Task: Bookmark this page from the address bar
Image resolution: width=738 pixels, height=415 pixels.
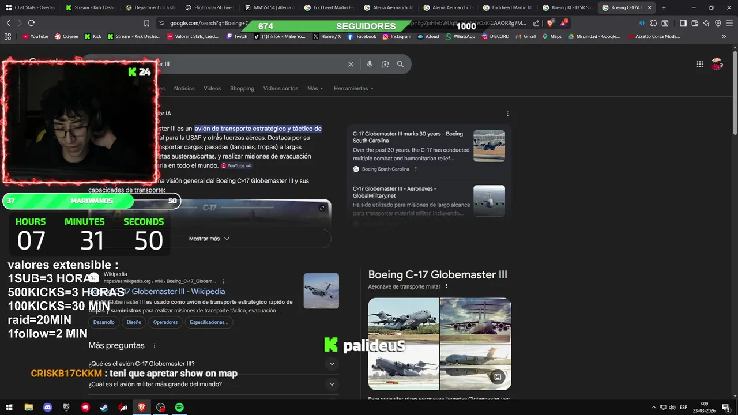Action: (146, 23)
